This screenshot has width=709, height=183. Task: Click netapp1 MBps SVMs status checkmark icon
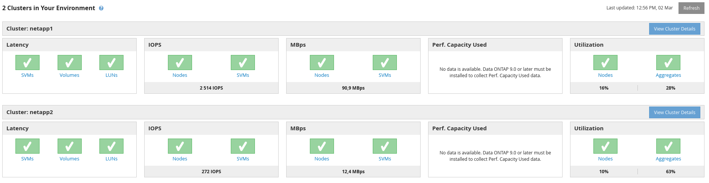click(x=385, y=63)
